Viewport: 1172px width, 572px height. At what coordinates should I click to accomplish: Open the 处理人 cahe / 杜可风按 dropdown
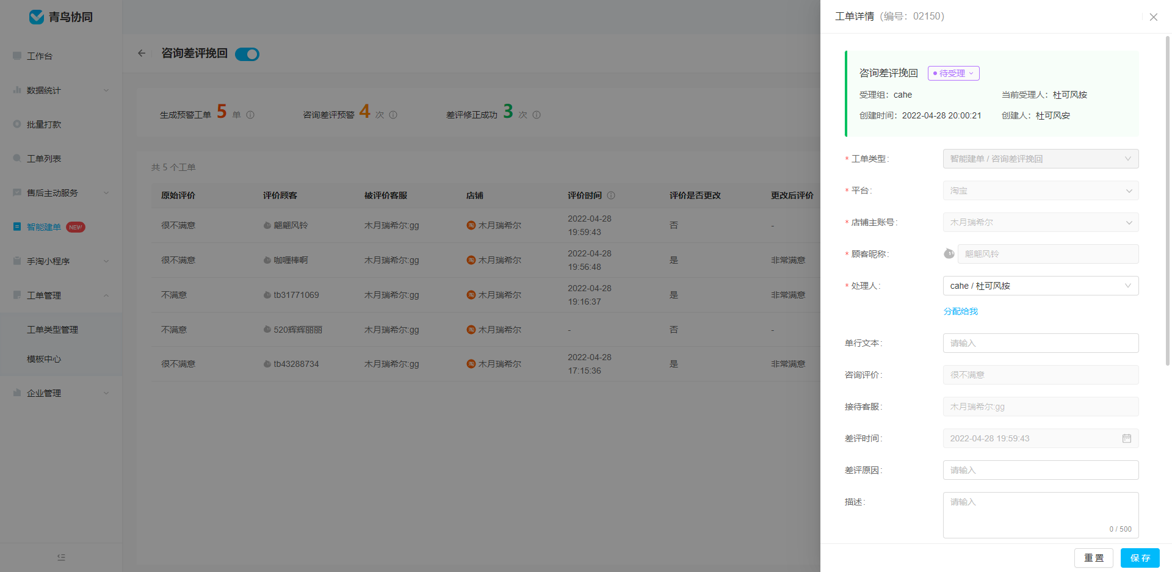pos(1041,286)
